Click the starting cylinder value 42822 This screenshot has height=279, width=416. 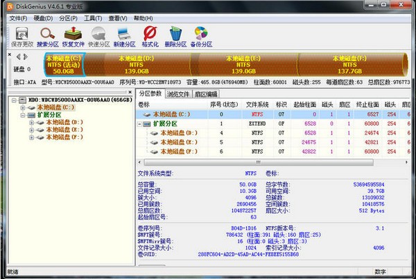(x=309, y=151)
